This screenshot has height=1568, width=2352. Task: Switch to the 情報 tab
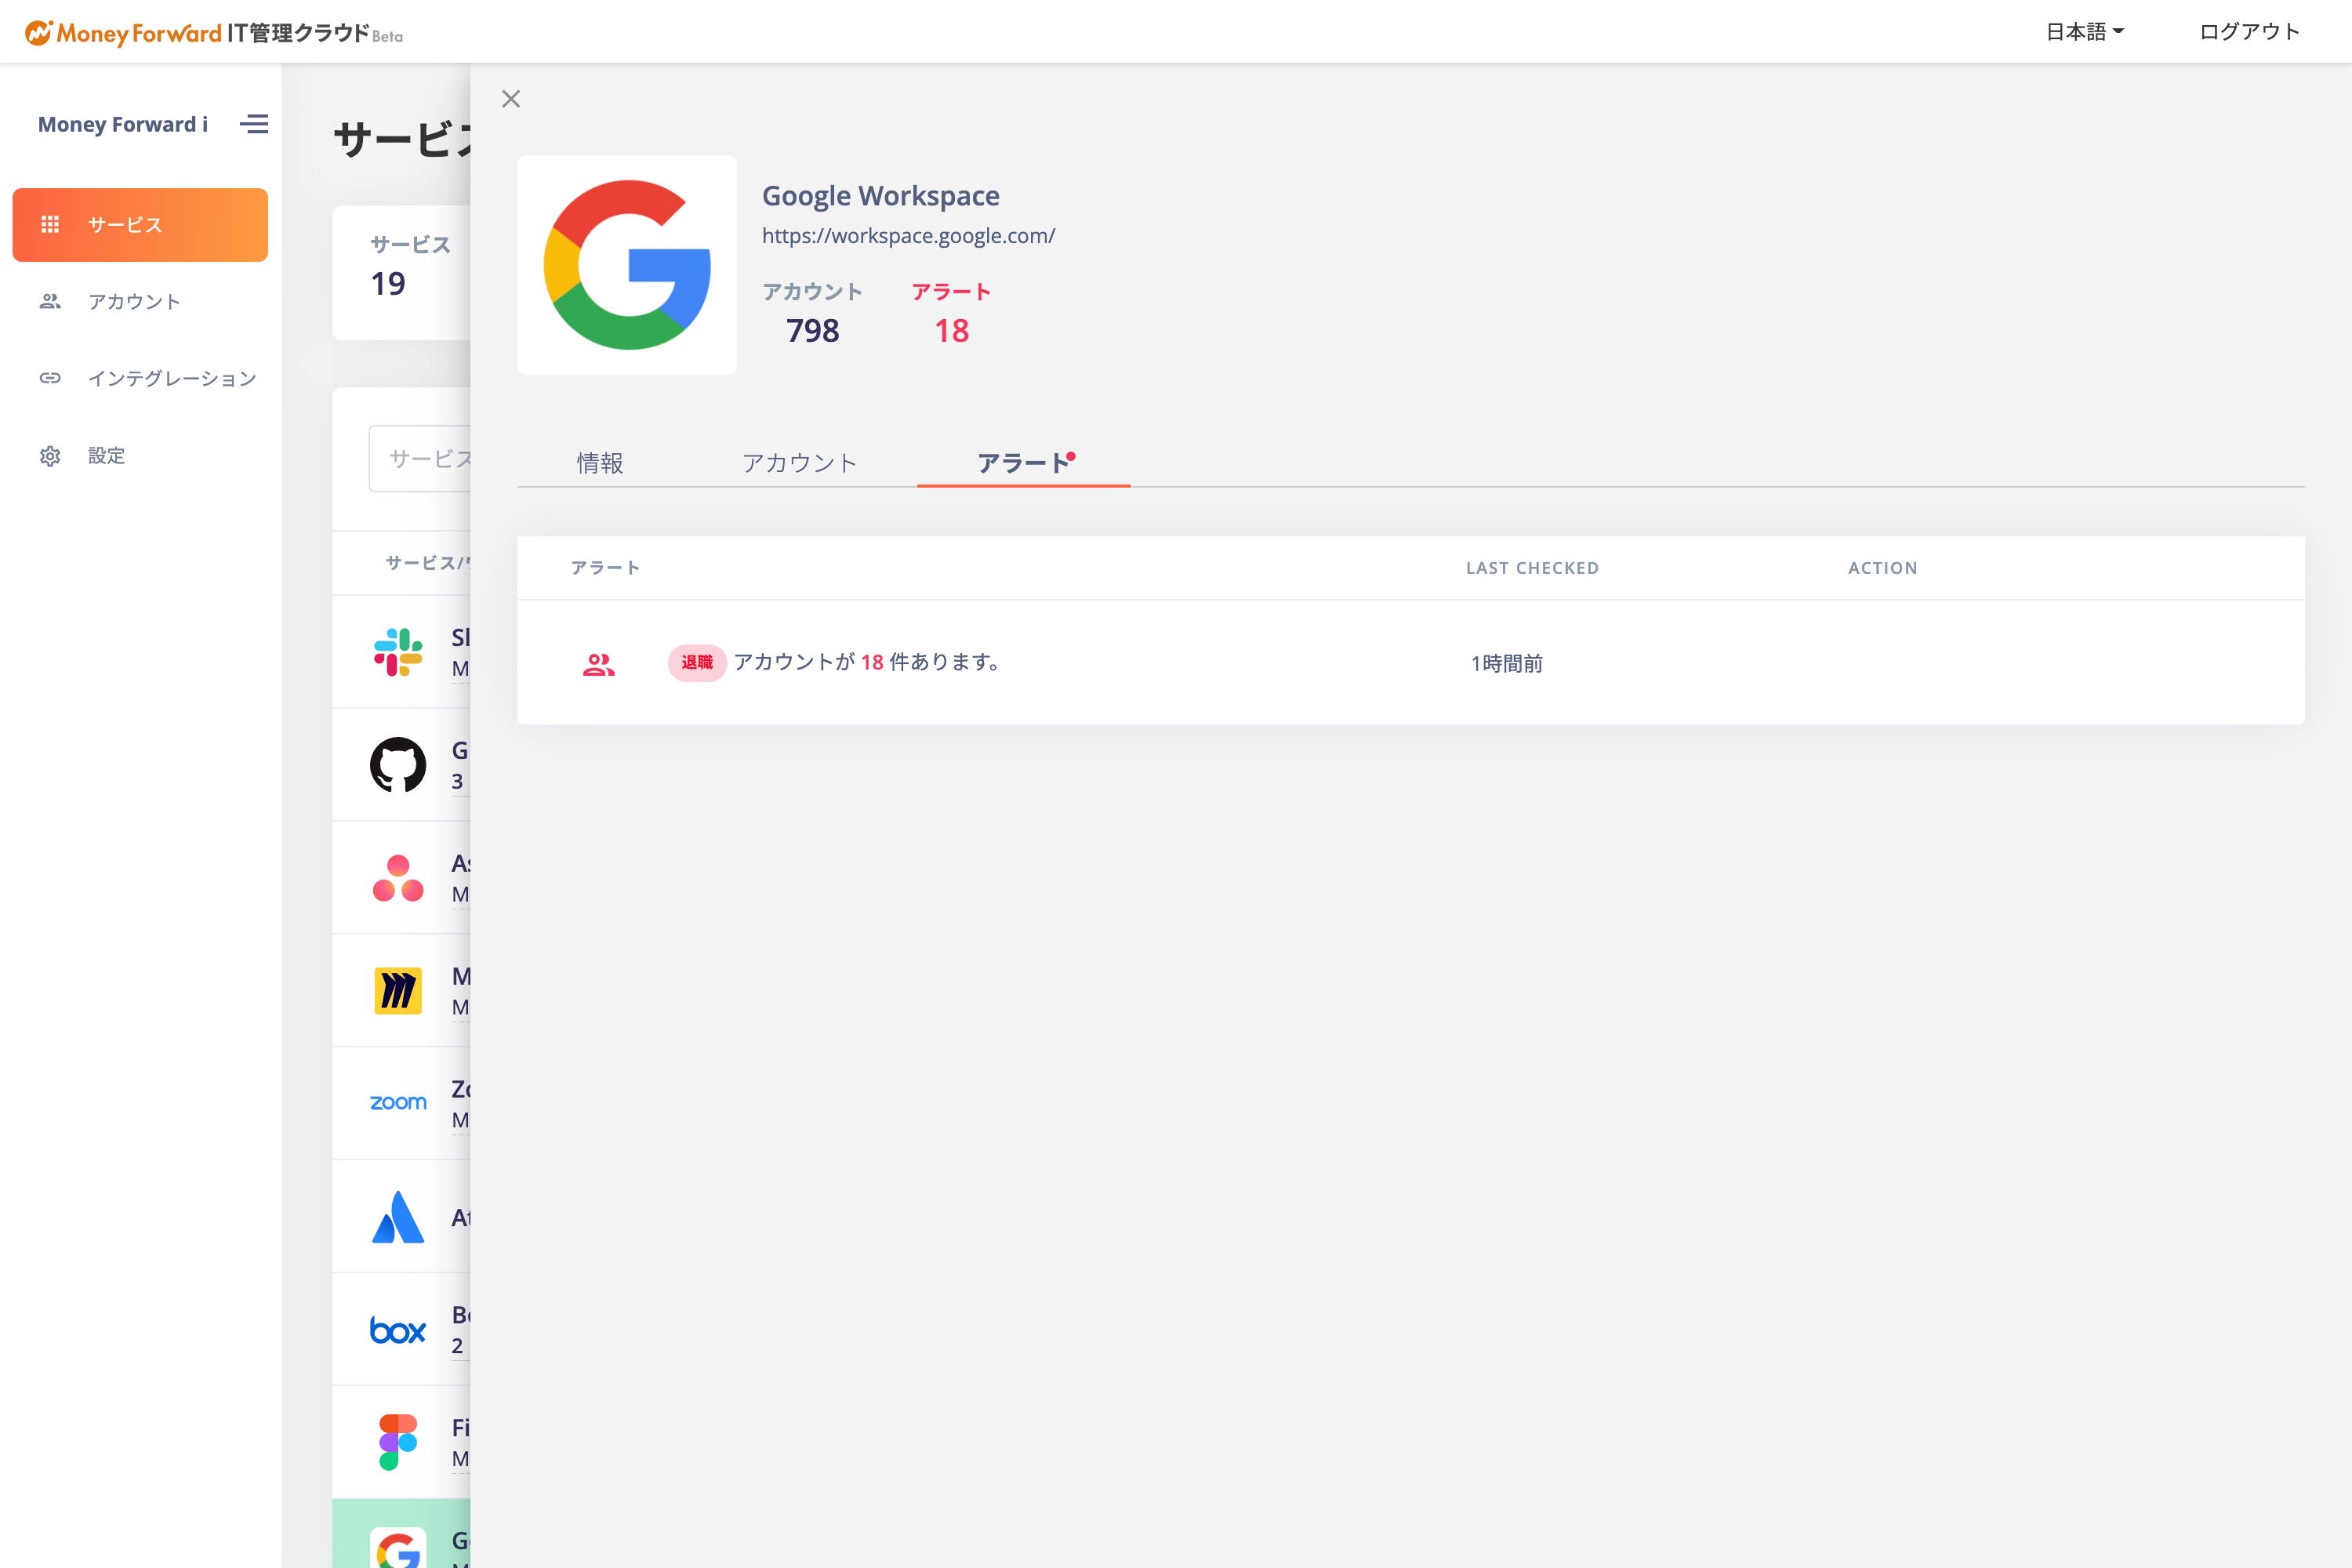pos(602,462)
